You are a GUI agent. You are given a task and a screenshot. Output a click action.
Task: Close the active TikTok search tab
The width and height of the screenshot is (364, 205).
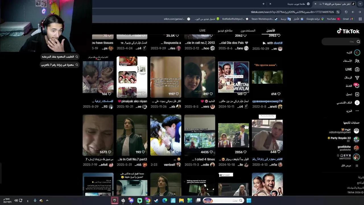pyautogui.click(x=315, y=4)
